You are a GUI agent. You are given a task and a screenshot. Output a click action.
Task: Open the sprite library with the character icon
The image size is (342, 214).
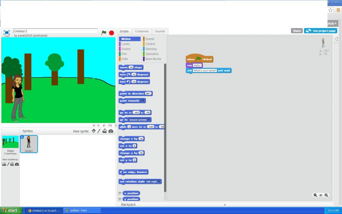click(x=94, y=131)
